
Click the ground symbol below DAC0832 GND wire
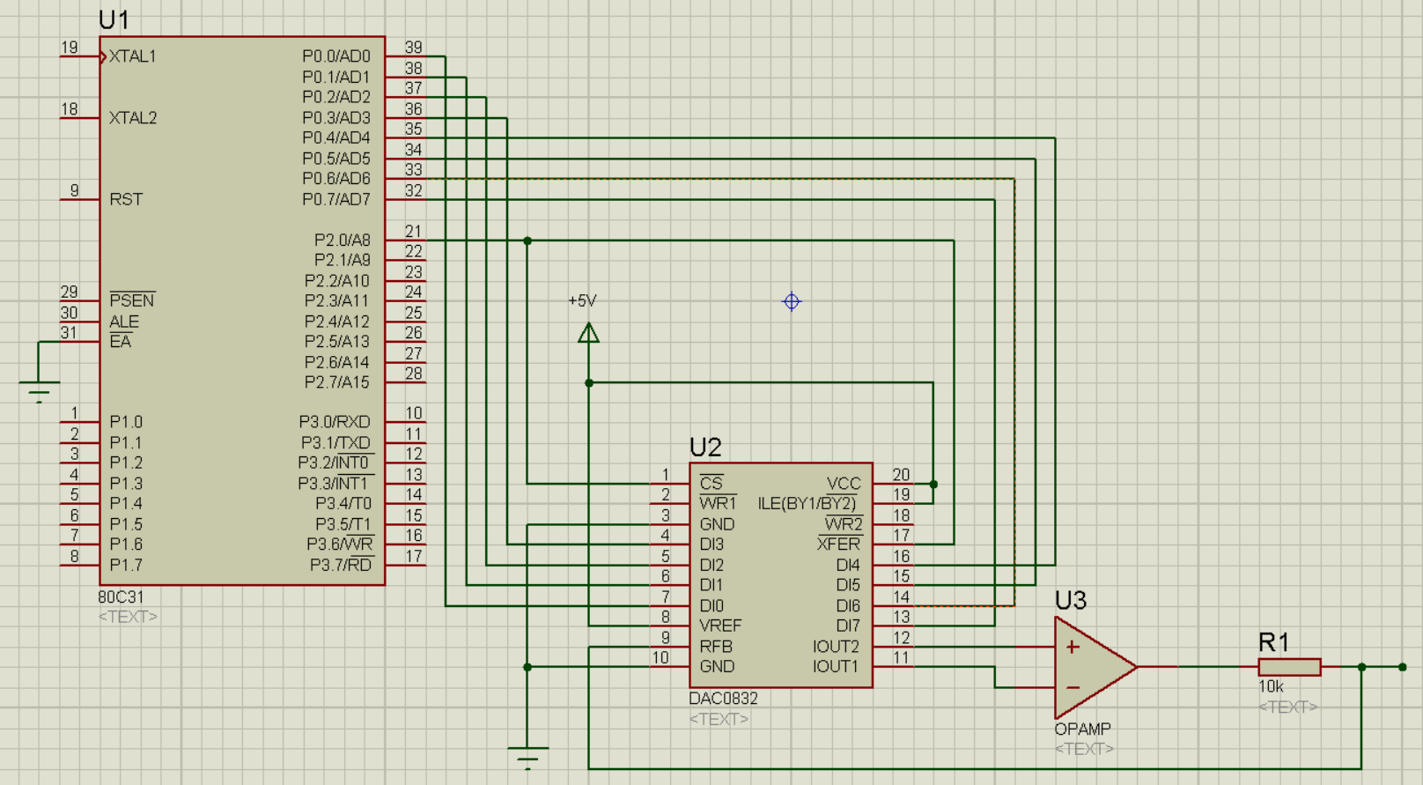[x=527, y=758]
